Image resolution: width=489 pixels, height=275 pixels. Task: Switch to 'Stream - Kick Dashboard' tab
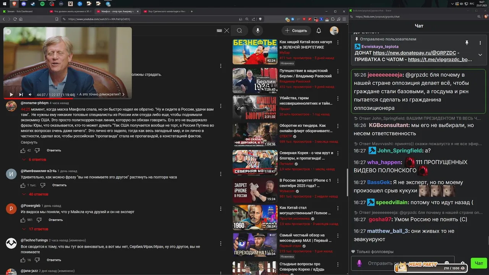(23, 11)
